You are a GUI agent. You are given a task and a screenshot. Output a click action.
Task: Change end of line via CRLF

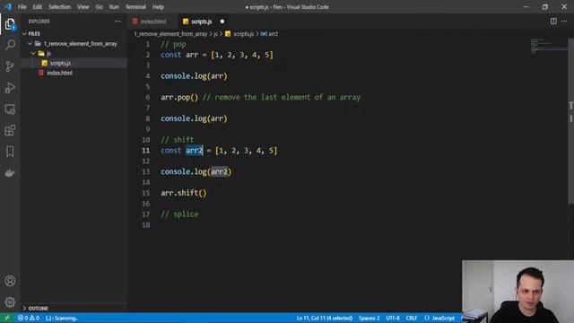pos(412,318)
